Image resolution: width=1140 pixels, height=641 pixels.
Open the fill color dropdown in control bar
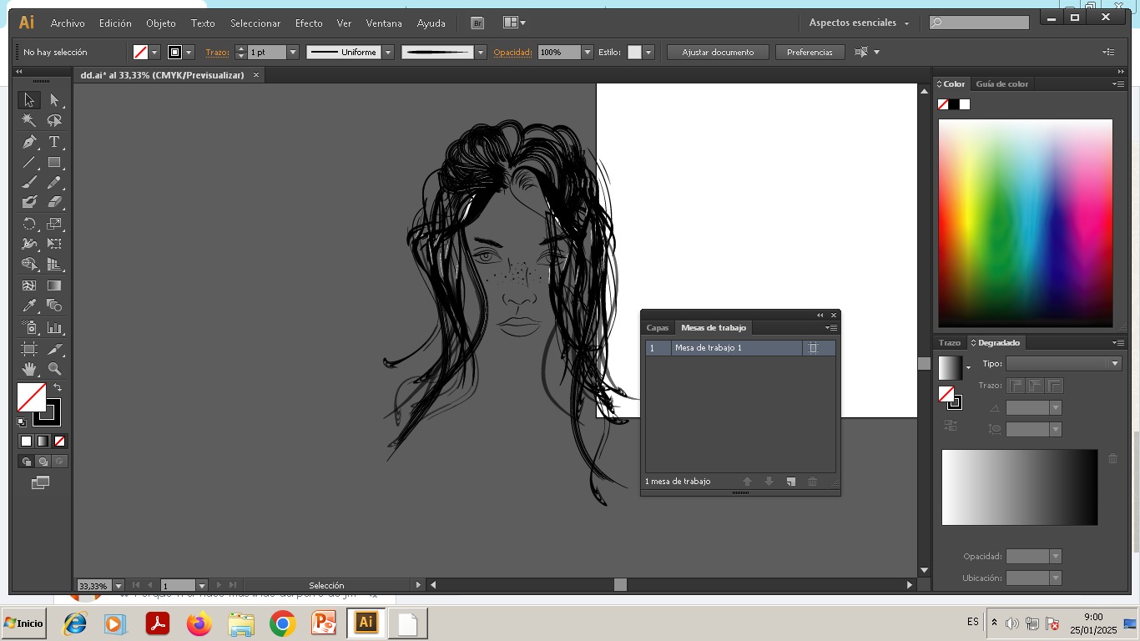(x=154, y=53)
